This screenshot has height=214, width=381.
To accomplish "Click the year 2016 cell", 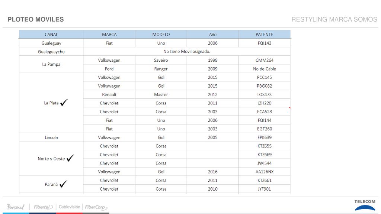I will (212, 172).
